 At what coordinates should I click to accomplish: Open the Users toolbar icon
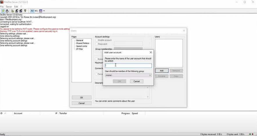17,11
